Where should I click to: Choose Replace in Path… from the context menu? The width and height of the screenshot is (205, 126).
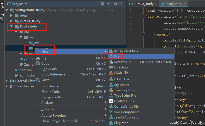[71, 97]
